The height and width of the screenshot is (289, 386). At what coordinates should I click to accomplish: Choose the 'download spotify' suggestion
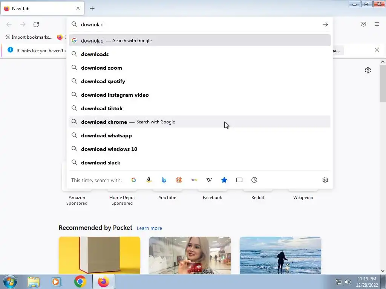[200, 81]
